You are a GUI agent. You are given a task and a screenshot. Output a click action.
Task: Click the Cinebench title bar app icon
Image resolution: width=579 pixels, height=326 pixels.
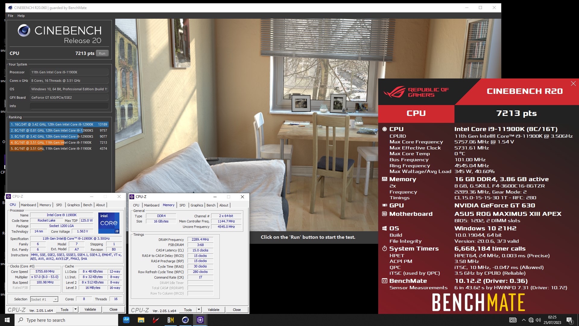click(x=10, y=8)
